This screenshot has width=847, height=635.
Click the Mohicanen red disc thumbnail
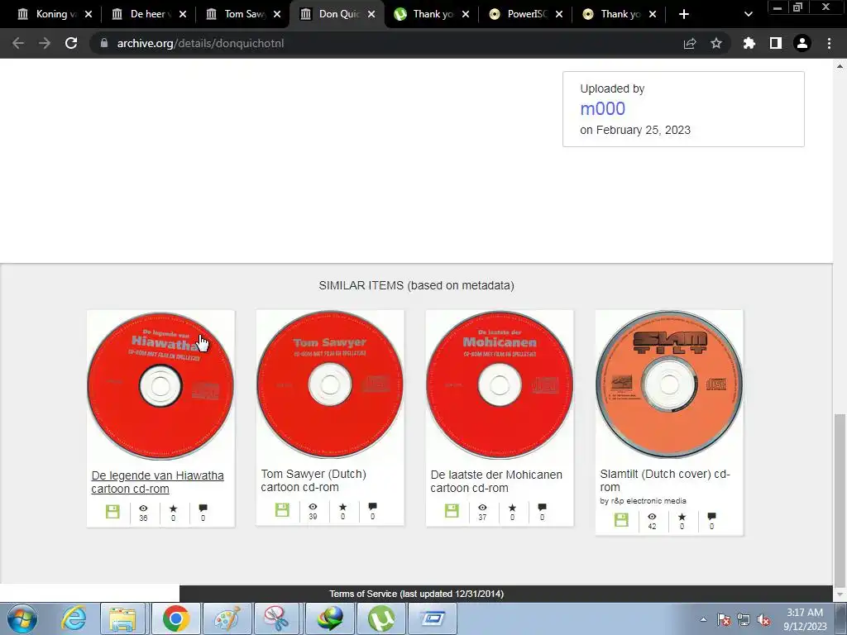(500, 385)
